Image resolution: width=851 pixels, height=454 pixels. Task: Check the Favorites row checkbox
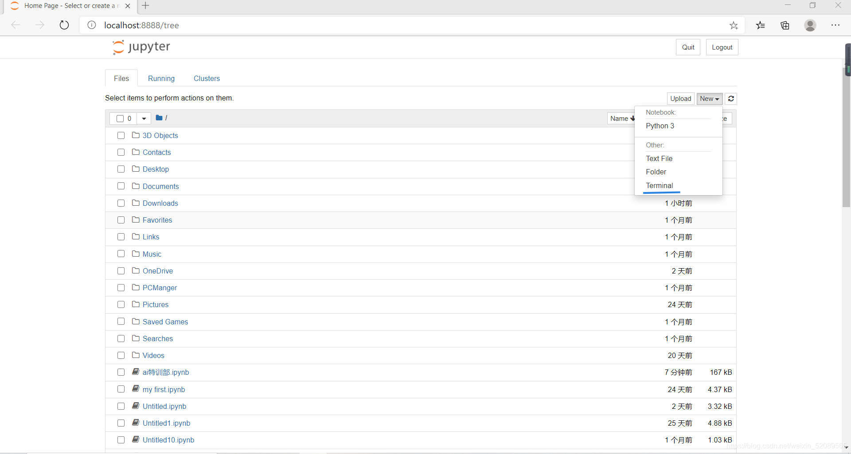click(121, 220)
